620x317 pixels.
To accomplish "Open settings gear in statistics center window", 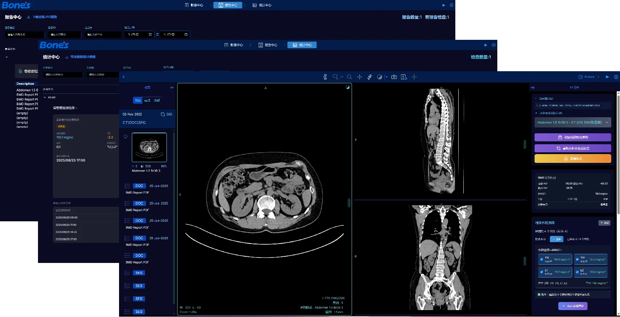I will point(494,45).
